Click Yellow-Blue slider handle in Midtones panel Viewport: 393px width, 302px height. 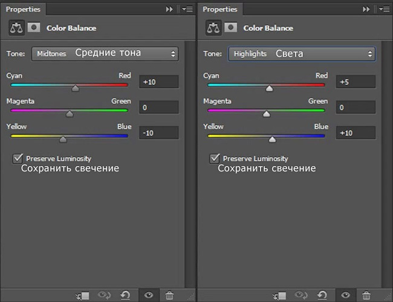click(63, 140)
